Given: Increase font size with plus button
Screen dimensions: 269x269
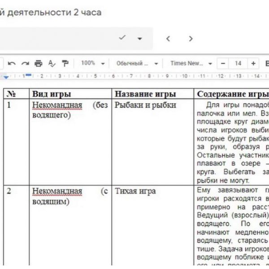Looking at the screenshot, I should click(253, 63).
